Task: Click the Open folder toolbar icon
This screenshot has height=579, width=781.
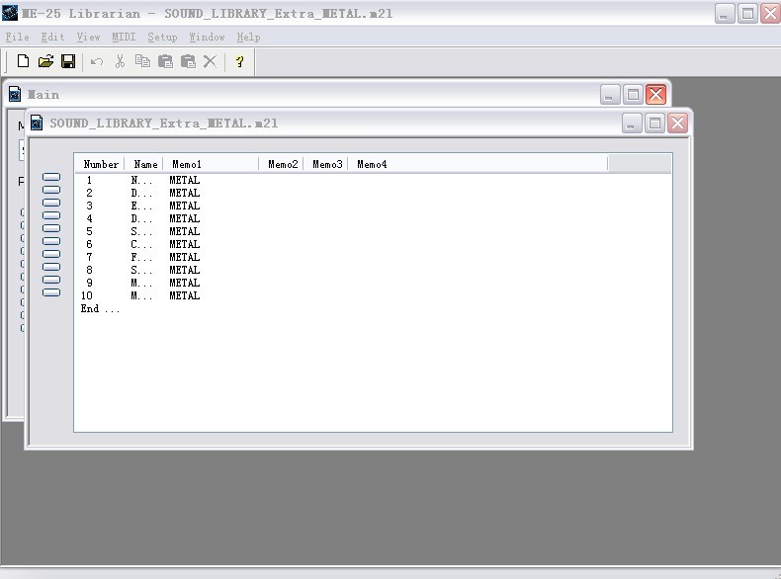Action: tap(45, 61)
